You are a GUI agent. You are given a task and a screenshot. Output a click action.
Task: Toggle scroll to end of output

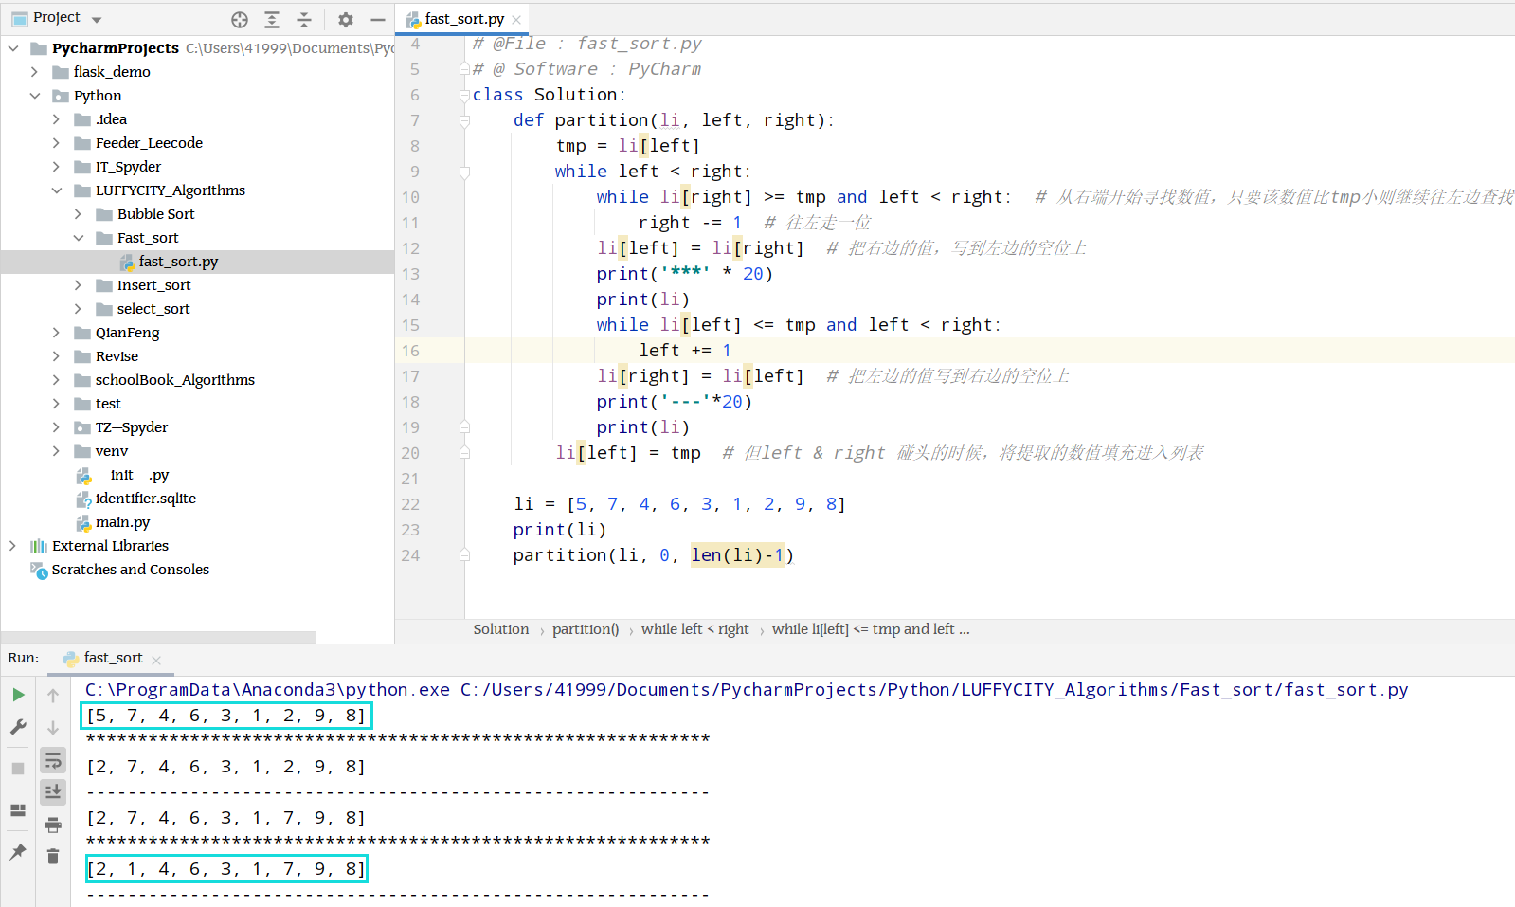[53, 791]
